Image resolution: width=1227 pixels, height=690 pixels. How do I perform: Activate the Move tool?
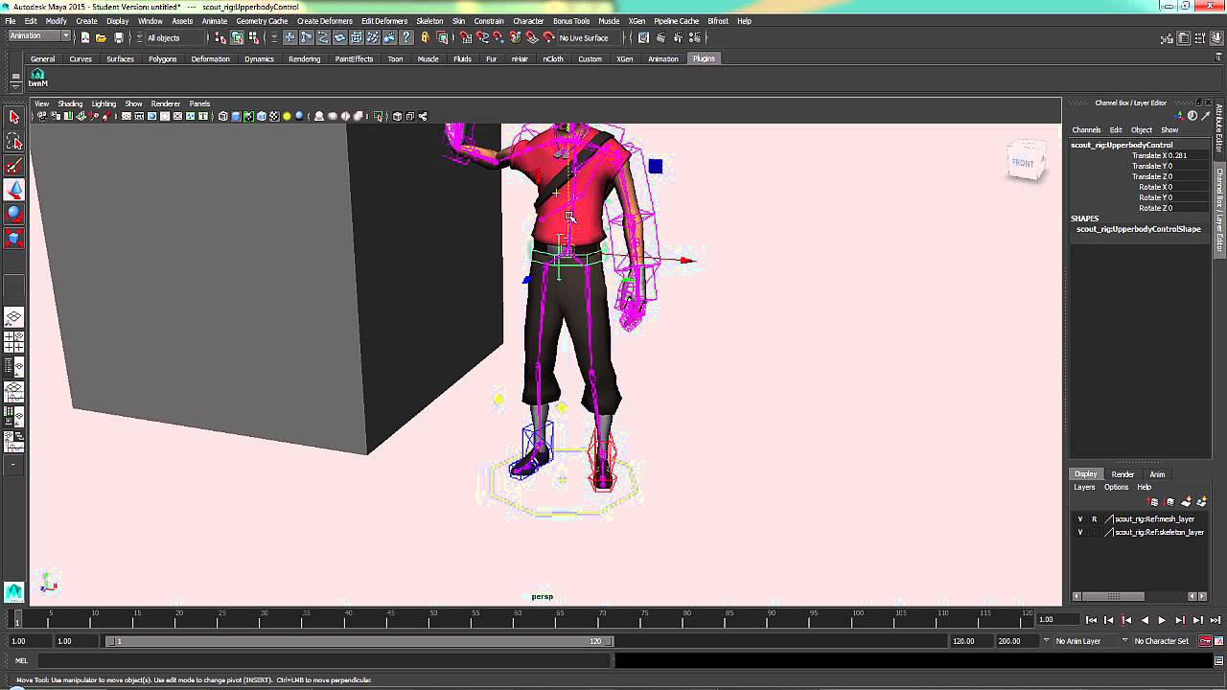pyautogui.click(x=14, y=190)
